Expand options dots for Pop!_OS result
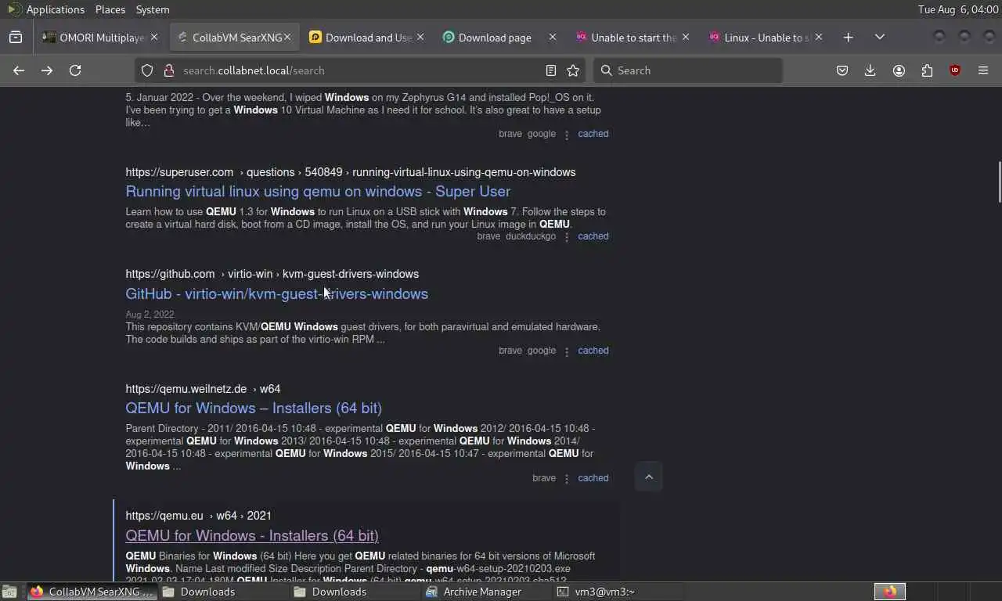Screen dimensions: 1002x601 click(567, 134)
